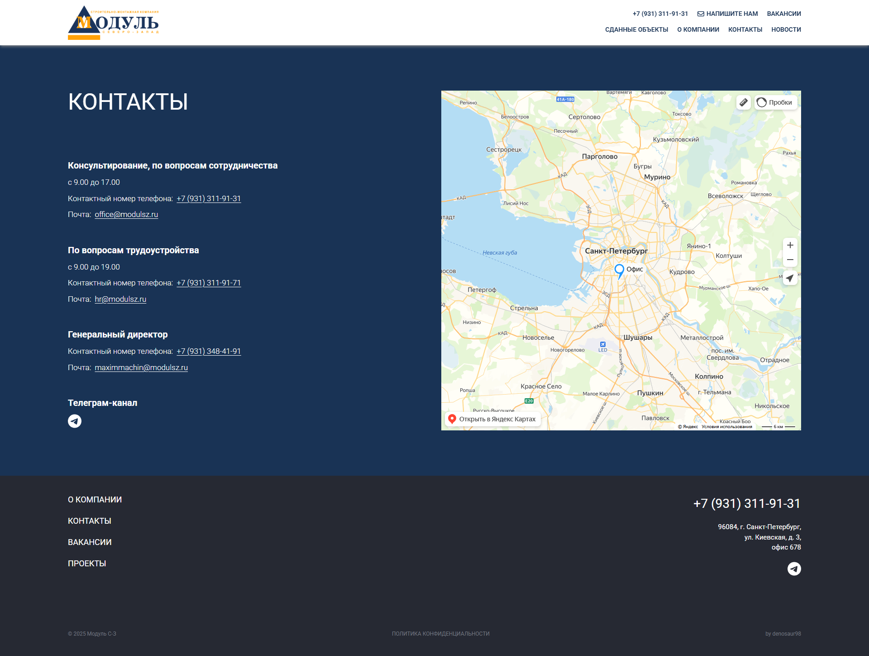This screenshot has height=656, width=869.
Task: Open ВАКАНСИИ in the top header
Action: point(783,14)
